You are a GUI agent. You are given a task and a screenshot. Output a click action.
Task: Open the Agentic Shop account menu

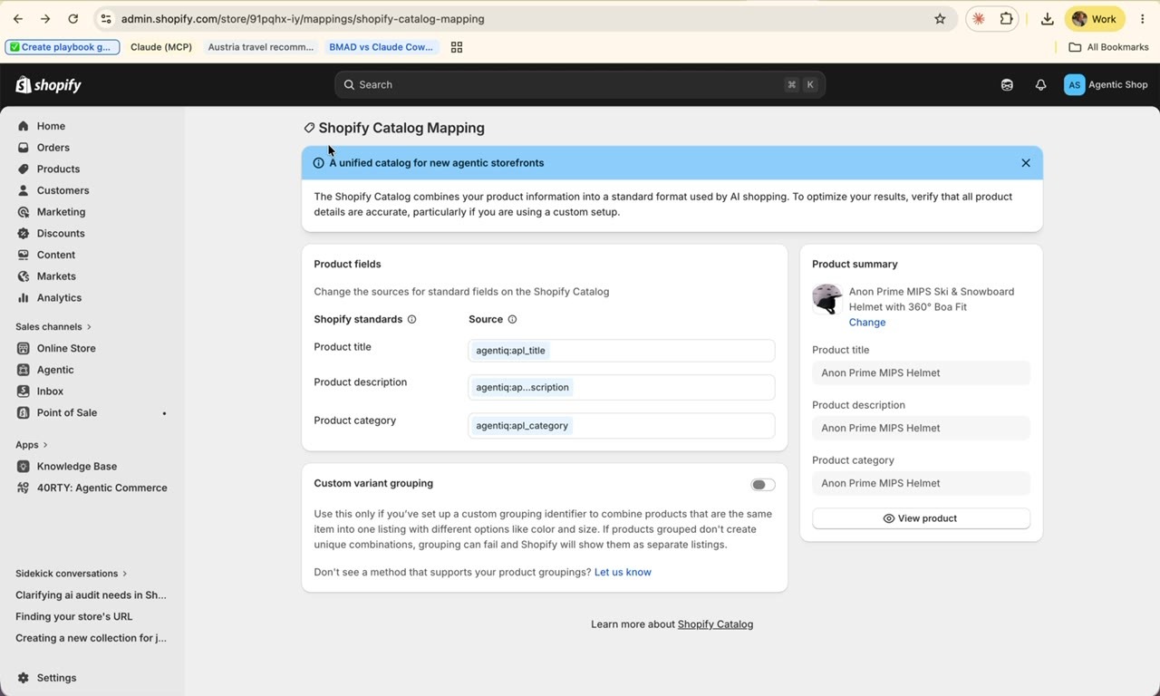coord(1107,84)
